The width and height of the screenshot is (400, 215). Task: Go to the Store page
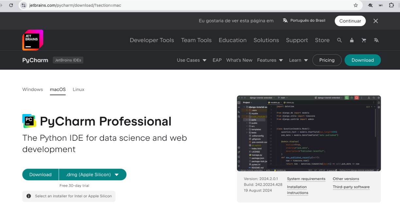322,40
